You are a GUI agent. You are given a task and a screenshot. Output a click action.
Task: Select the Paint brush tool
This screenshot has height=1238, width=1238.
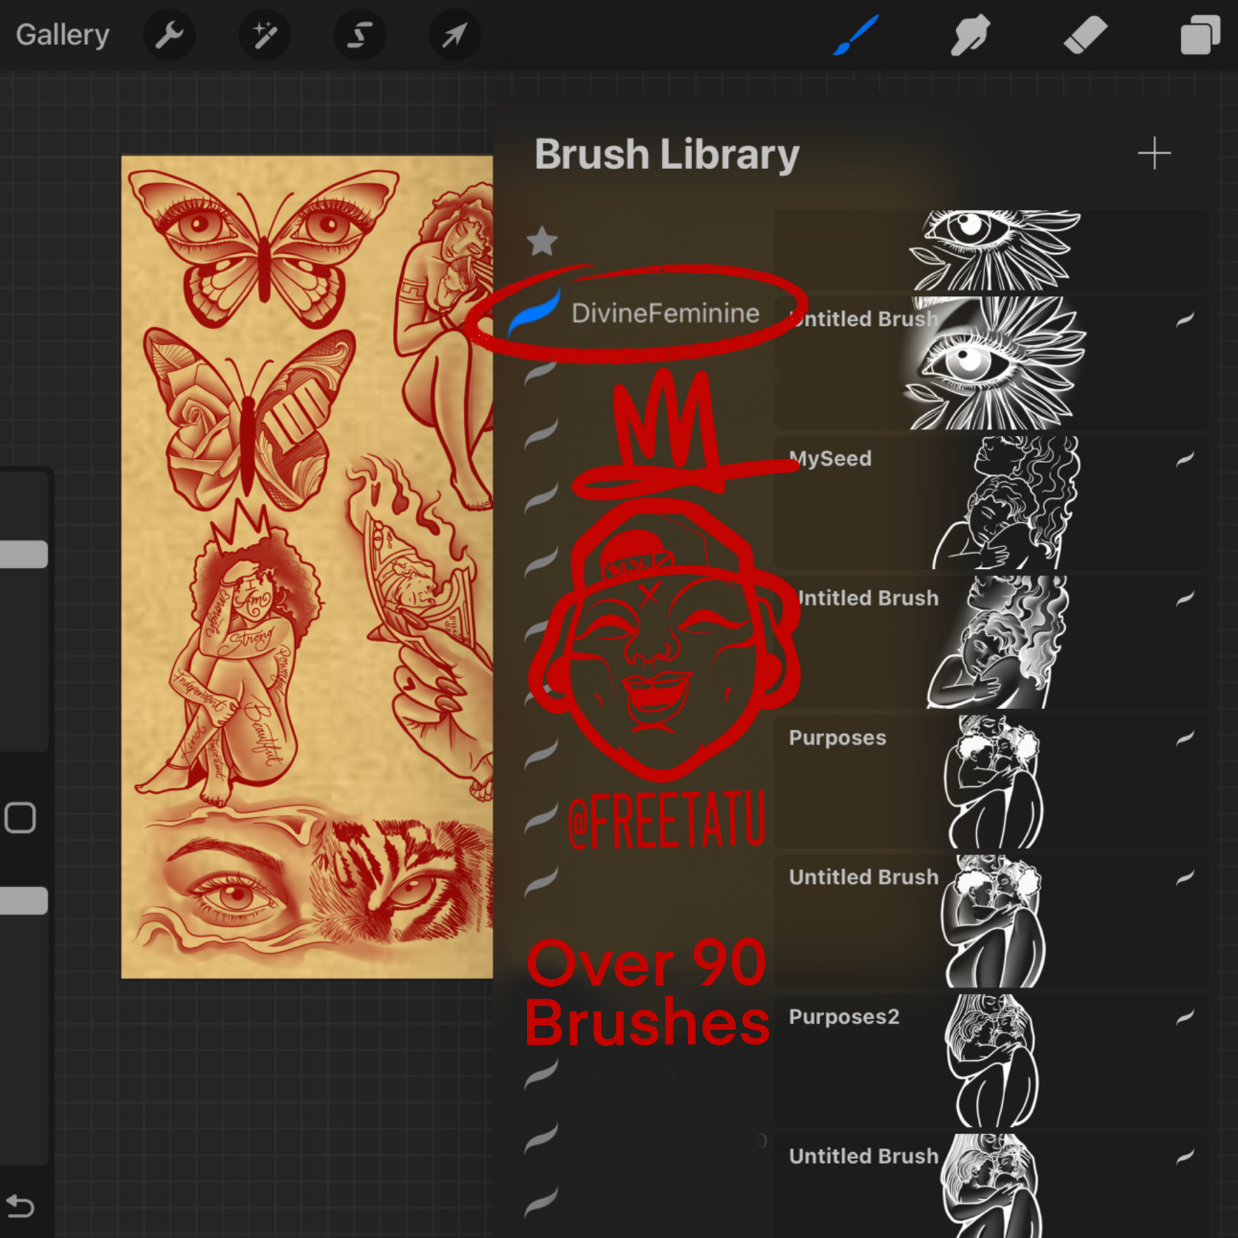[856, 35]
